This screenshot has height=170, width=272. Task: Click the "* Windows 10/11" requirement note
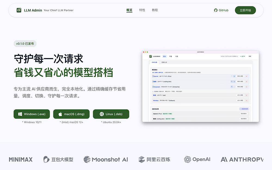pyautogui.click(x=32, y=122)
